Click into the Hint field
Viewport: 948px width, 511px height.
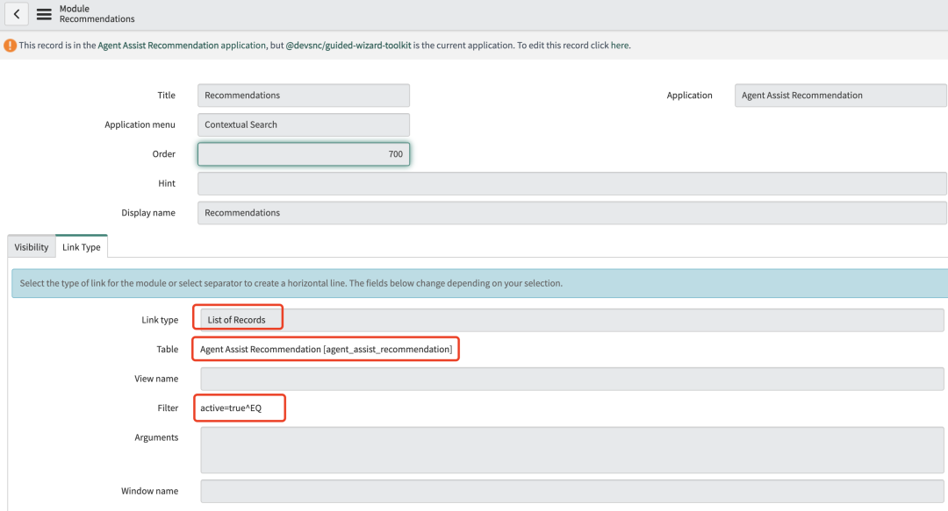pyautogui.click(x=571, y=183)
